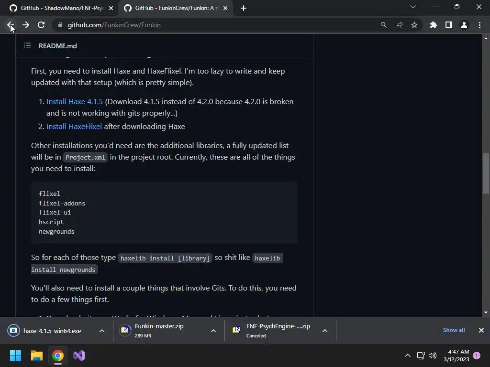The image size is (490, 367).
Task: Click the Funkin-master.zip archive icon
Action: coord(125,330)
